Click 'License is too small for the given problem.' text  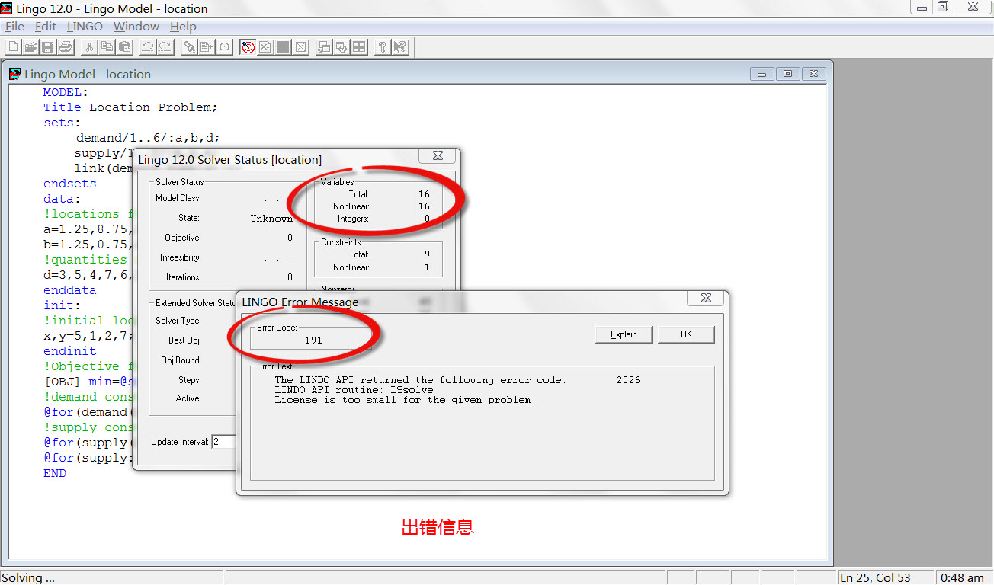pos(405,400)
